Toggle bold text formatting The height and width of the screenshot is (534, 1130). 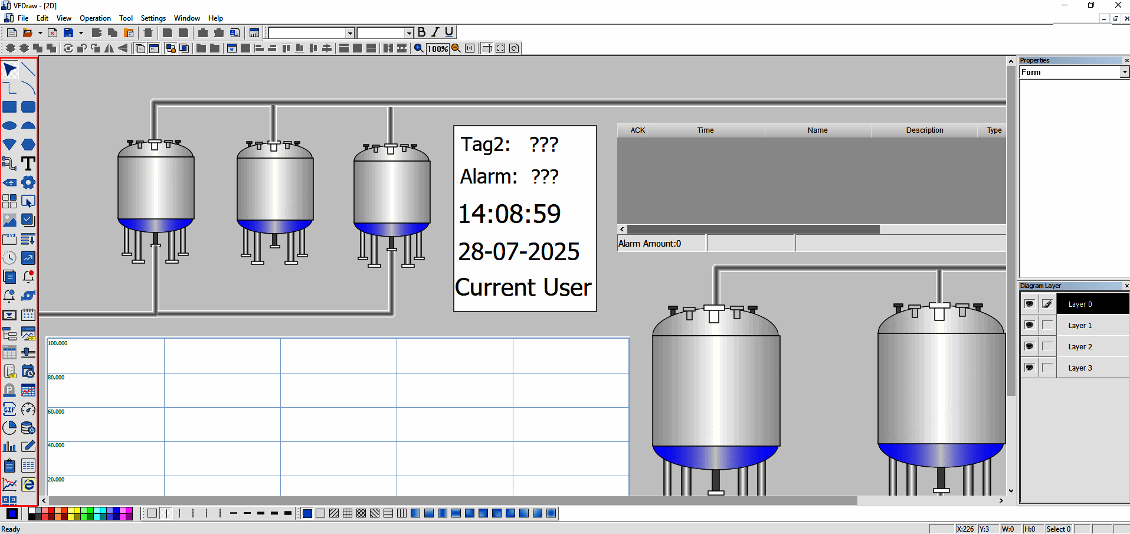[421, 32]
